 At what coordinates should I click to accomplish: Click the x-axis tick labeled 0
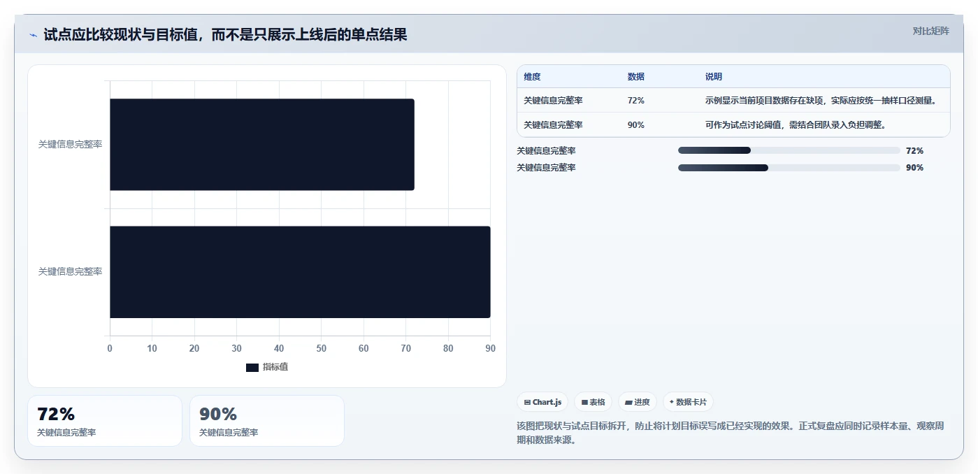pyautogui.click(x=110, y=348)
